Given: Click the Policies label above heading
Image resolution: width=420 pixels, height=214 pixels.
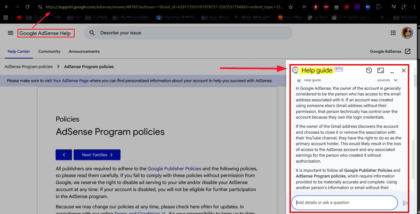Looking at the screenshot, I should [68, 119].
